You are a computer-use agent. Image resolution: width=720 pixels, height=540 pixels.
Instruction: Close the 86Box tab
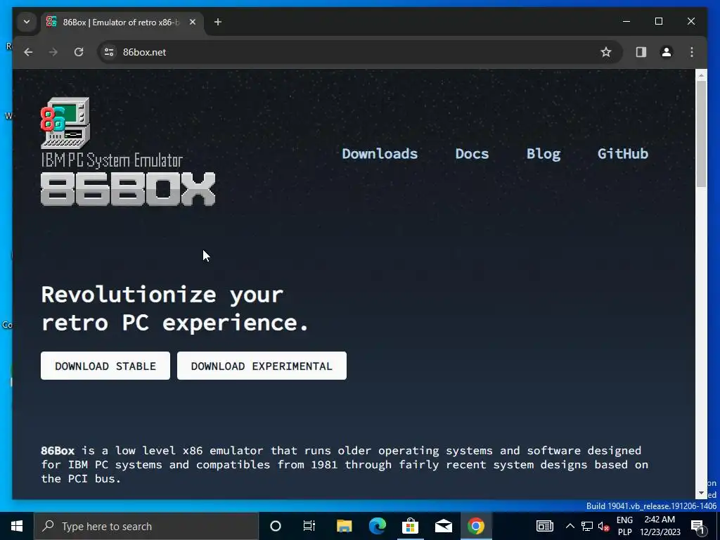[193, 22]
